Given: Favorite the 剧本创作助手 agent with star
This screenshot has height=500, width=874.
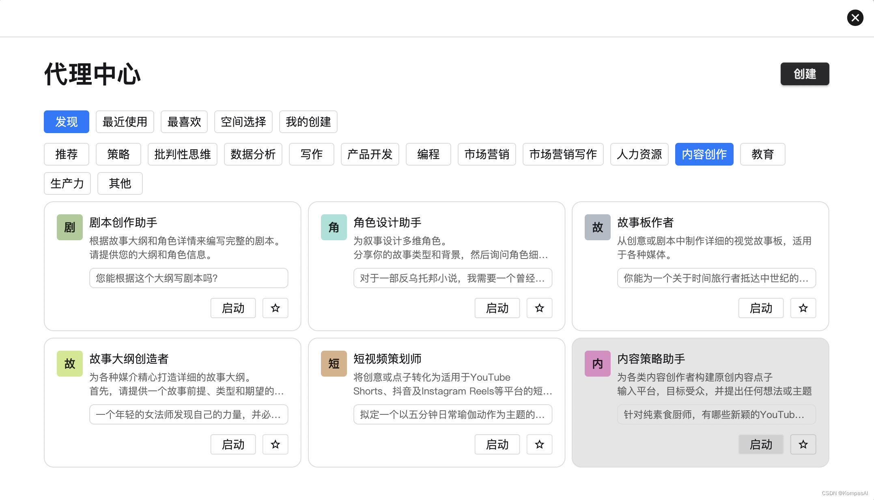Looking at the screenshot, I should pyautogui.click(x=275, y=308).
